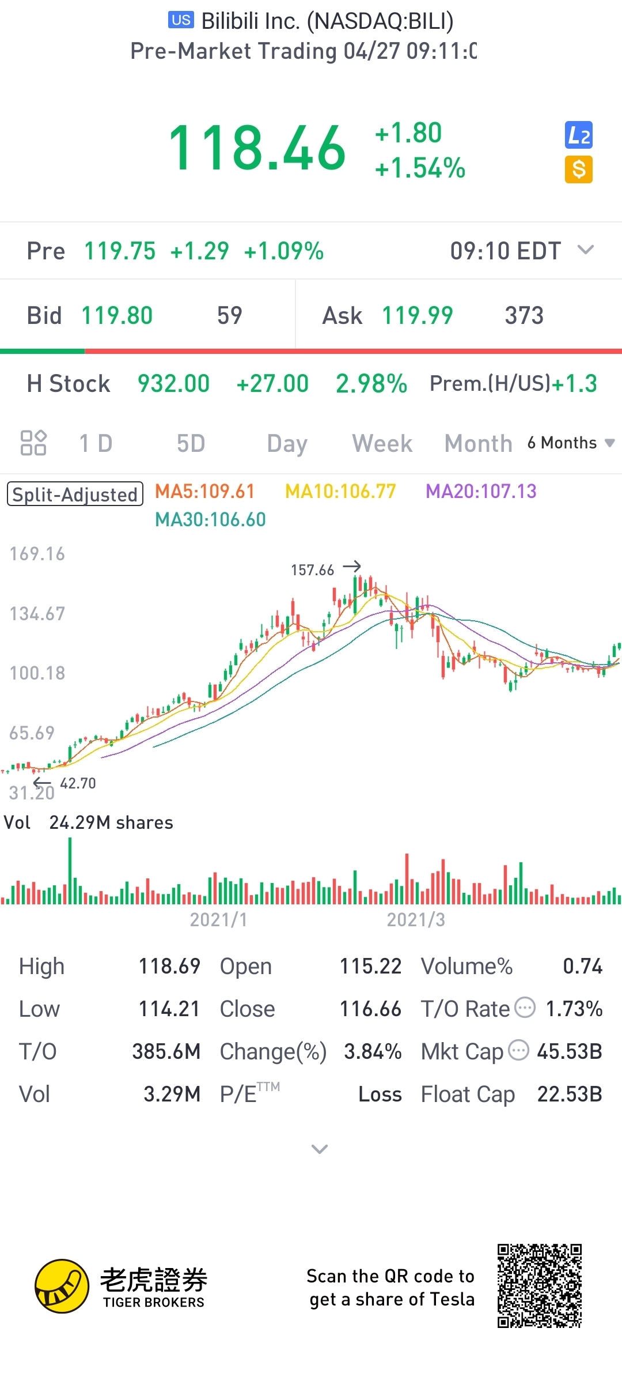
Task: Tap the Pre 119.75 pre-market price
Action: (x=120, y=251)
